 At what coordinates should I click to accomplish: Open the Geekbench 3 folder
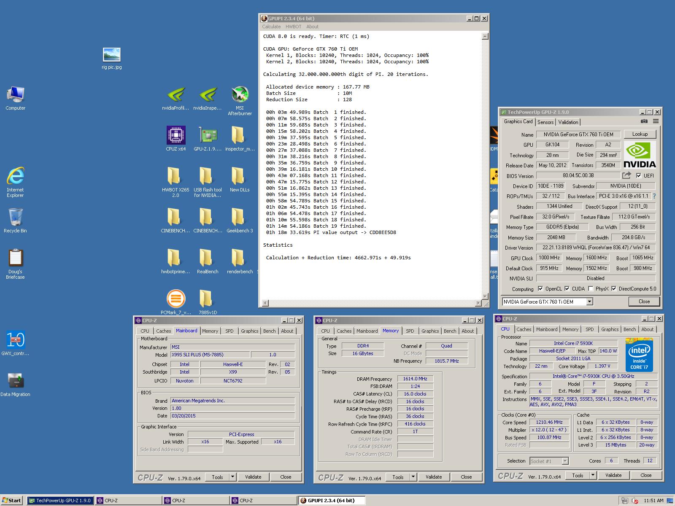240,221
